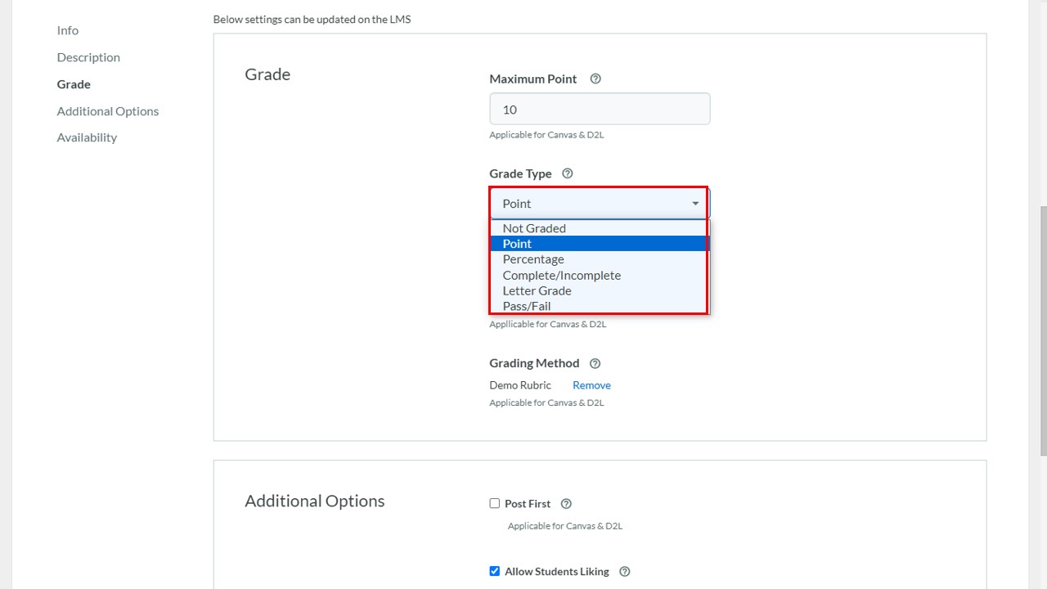
Task: Enable the Post First checkbox
Action: coord(494,503)
